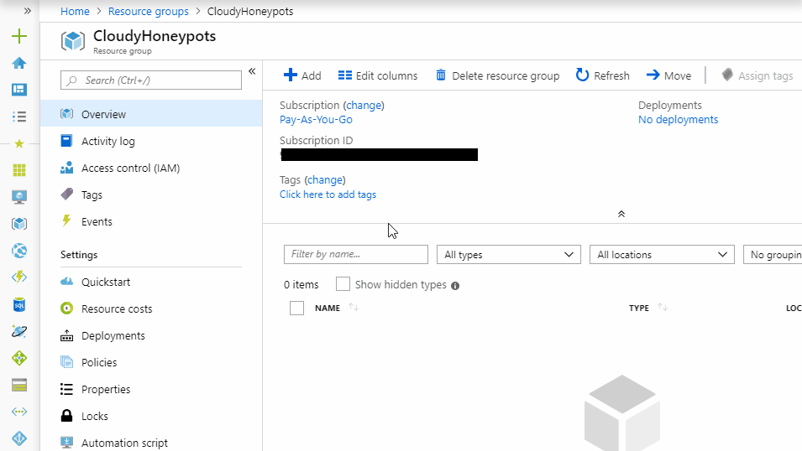The image size is (802, 451).
Task: Sort by the NAME column header
Action: tap(328, 308)
